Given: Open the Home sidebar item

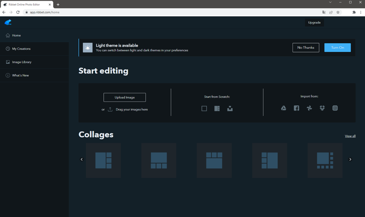Looking at the screenshot, I should click(x=34, y=35).
